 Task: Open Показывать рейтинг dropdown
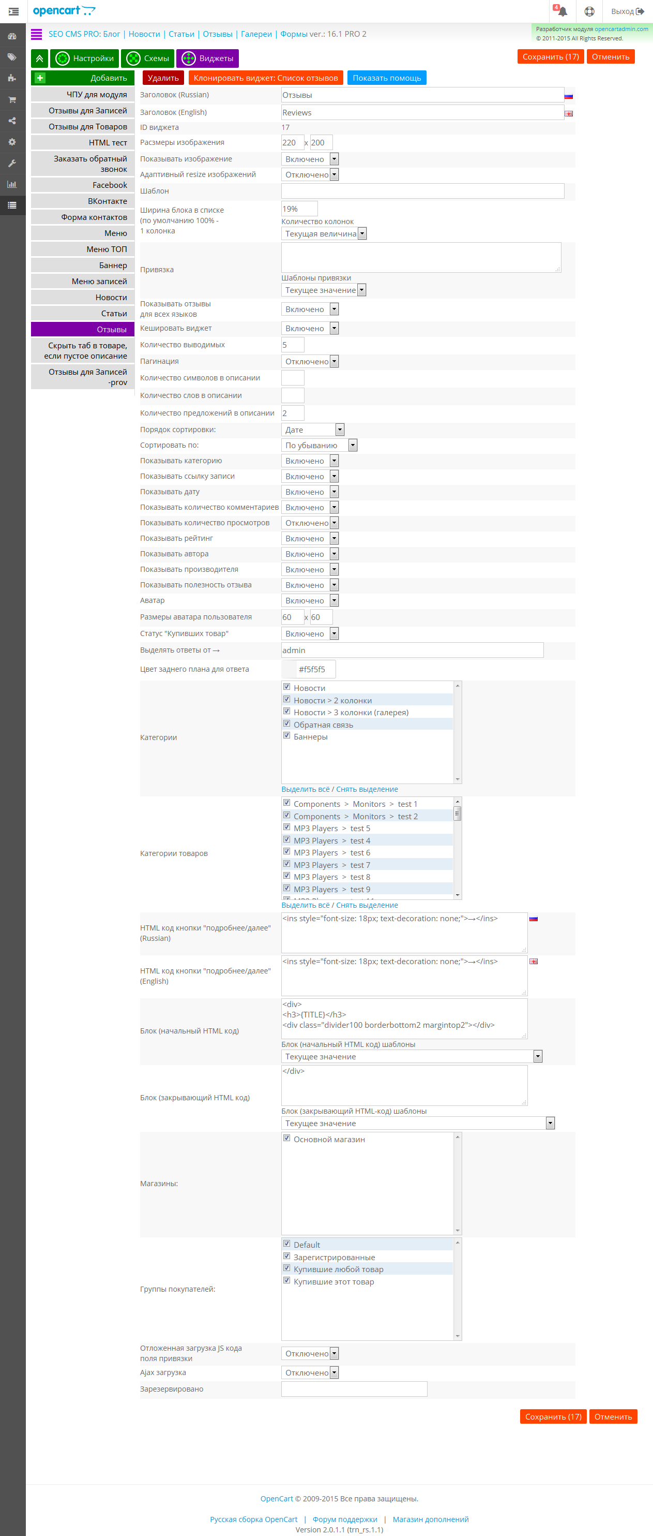[310, 538]
